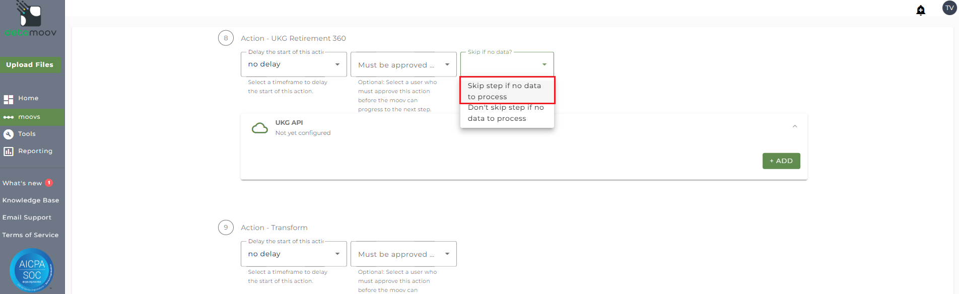This screenshot has width=959, height=294.
Task: Open Terms of Service link
Action: [30, 235]
